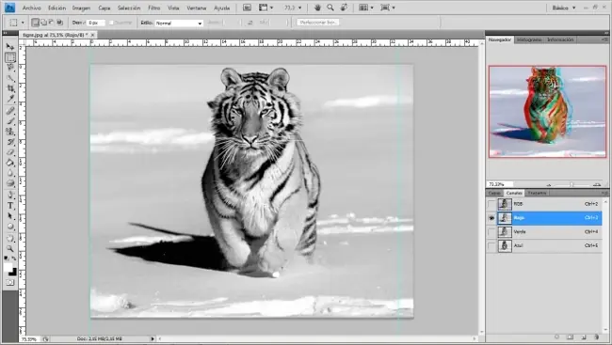612x345 pixels.
Task: Click New Selection mode icon
Action: (35, 23)
